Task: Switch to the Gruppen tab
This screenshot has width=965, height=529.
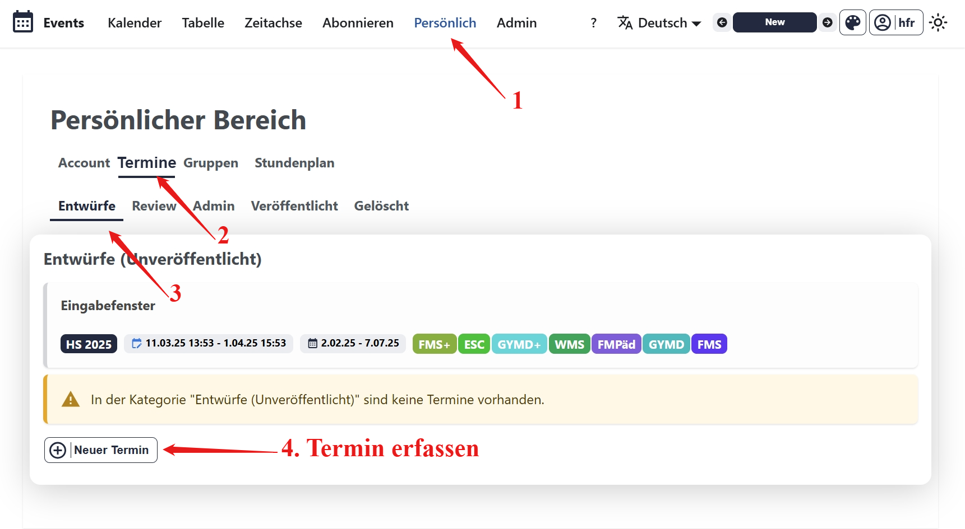Action: click(x=211, y=163)
